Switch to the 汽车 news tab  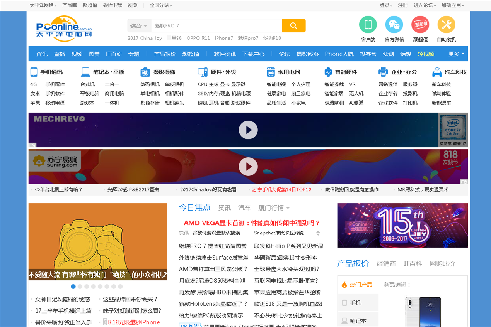coord(244,208)
